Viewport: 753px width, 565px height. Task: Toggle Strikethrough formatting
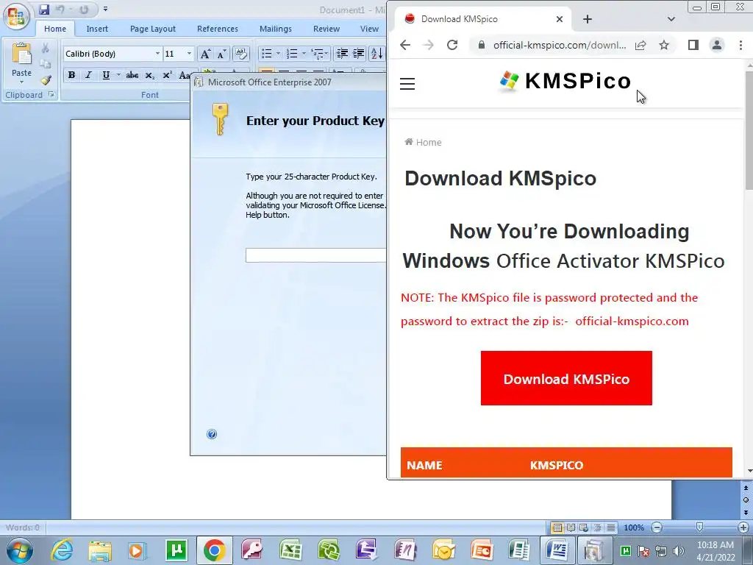click(x=132, y=75)
